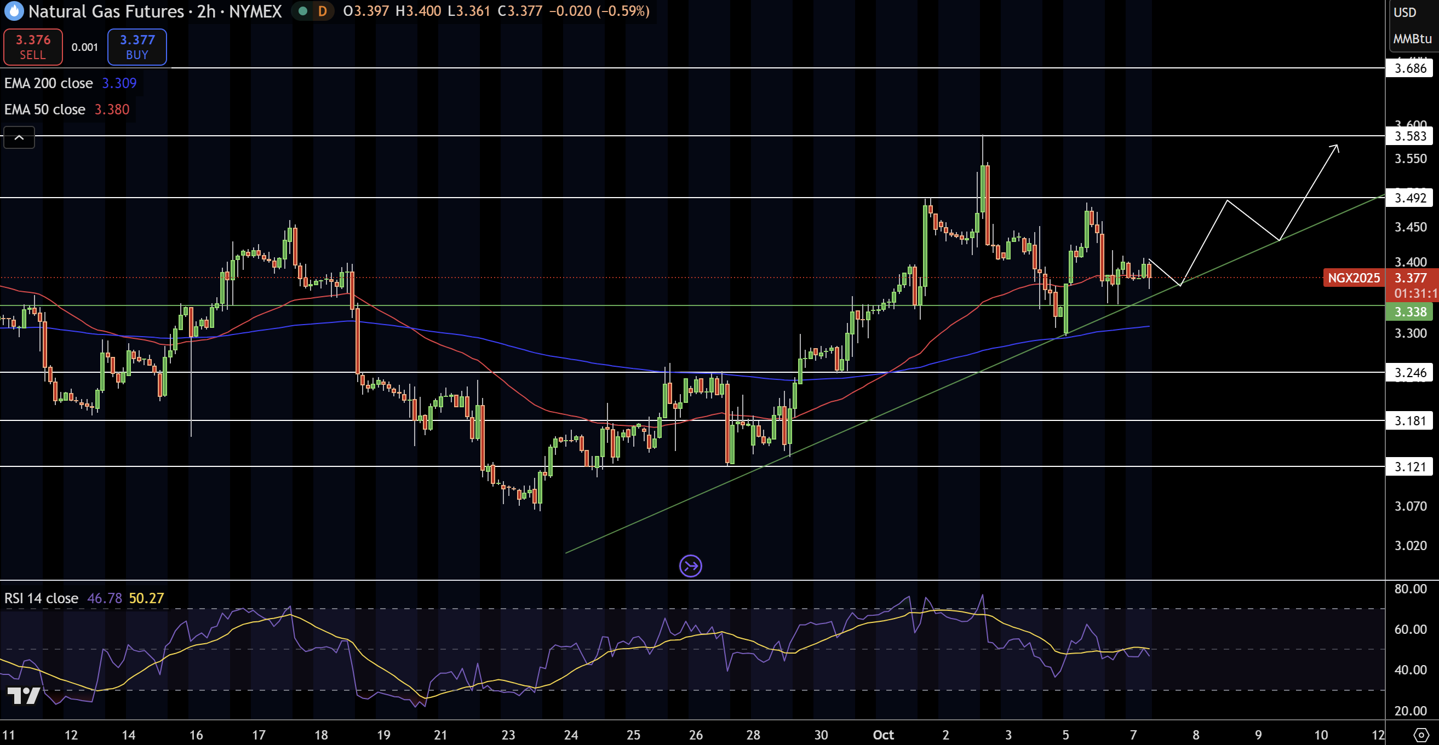The height and width of the screenshot is (745, 1439).
Task: Click the RSI value 46.78
Action: point(105,598)
